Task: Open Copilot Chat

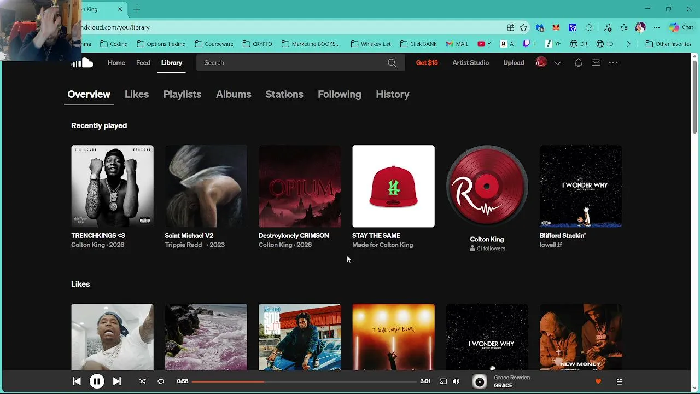Action: coord(681,27)
